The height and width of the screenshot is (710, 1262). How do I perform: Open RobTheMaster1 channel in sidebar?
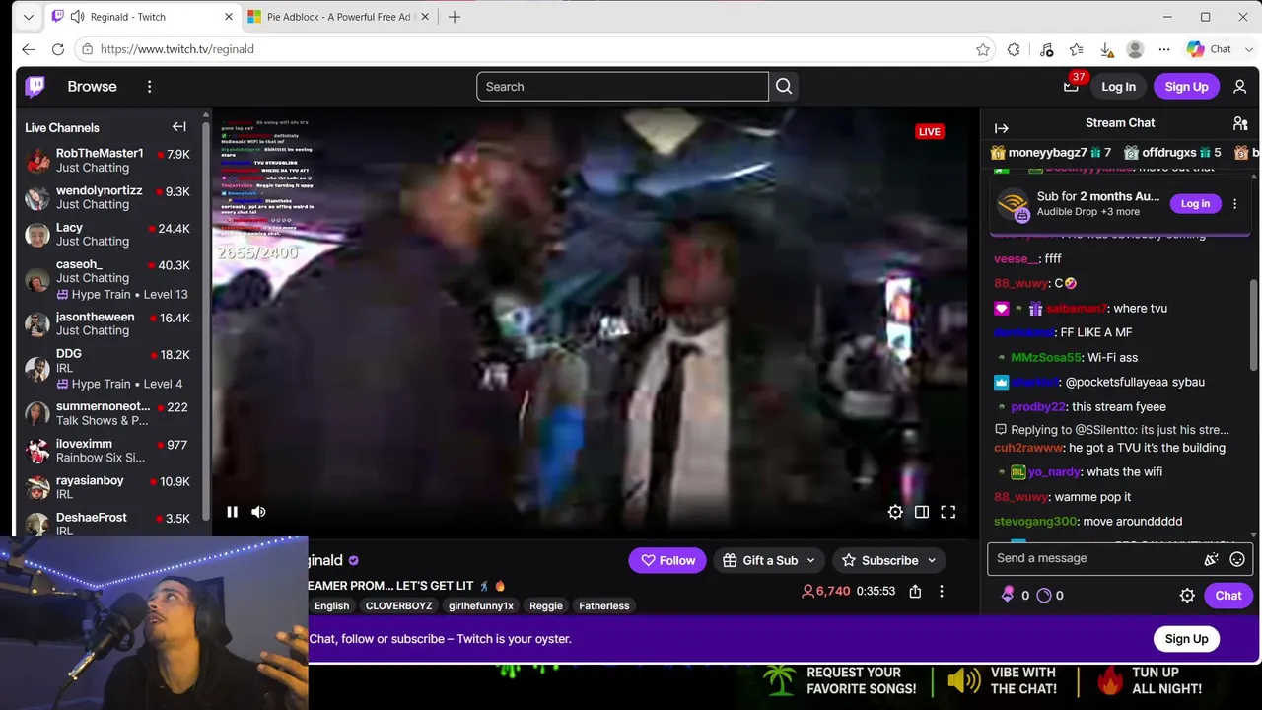107,161
